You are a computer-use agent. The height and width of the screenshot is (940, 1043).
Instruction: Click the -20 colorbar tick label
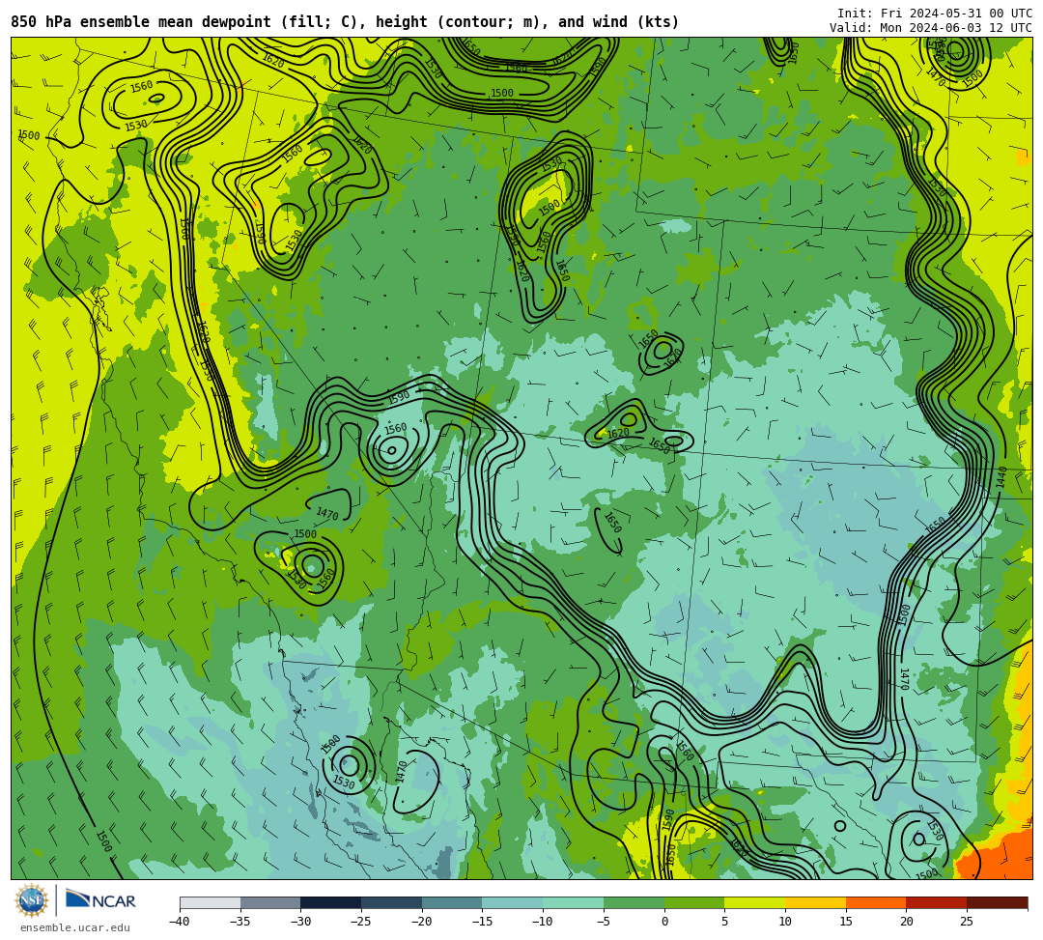[x=421, y=922]
